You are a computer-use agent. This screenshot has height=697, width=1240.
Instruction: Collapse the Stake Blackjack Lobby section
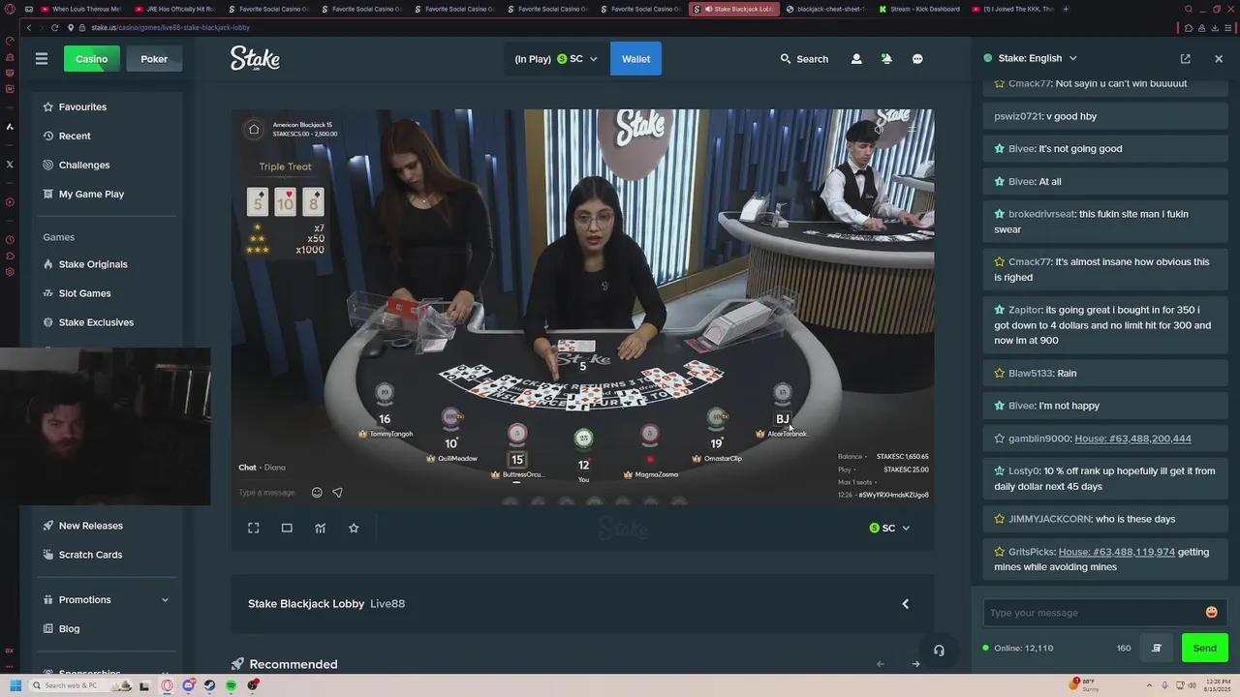coord(906,604)
